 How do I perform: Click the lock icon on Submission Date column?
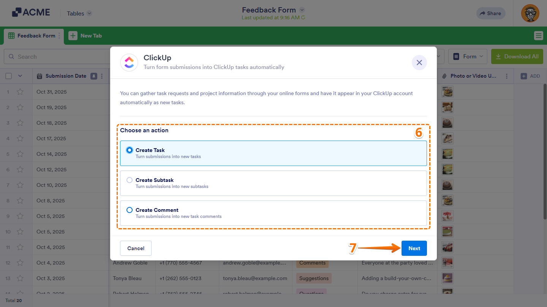point(93,76)
